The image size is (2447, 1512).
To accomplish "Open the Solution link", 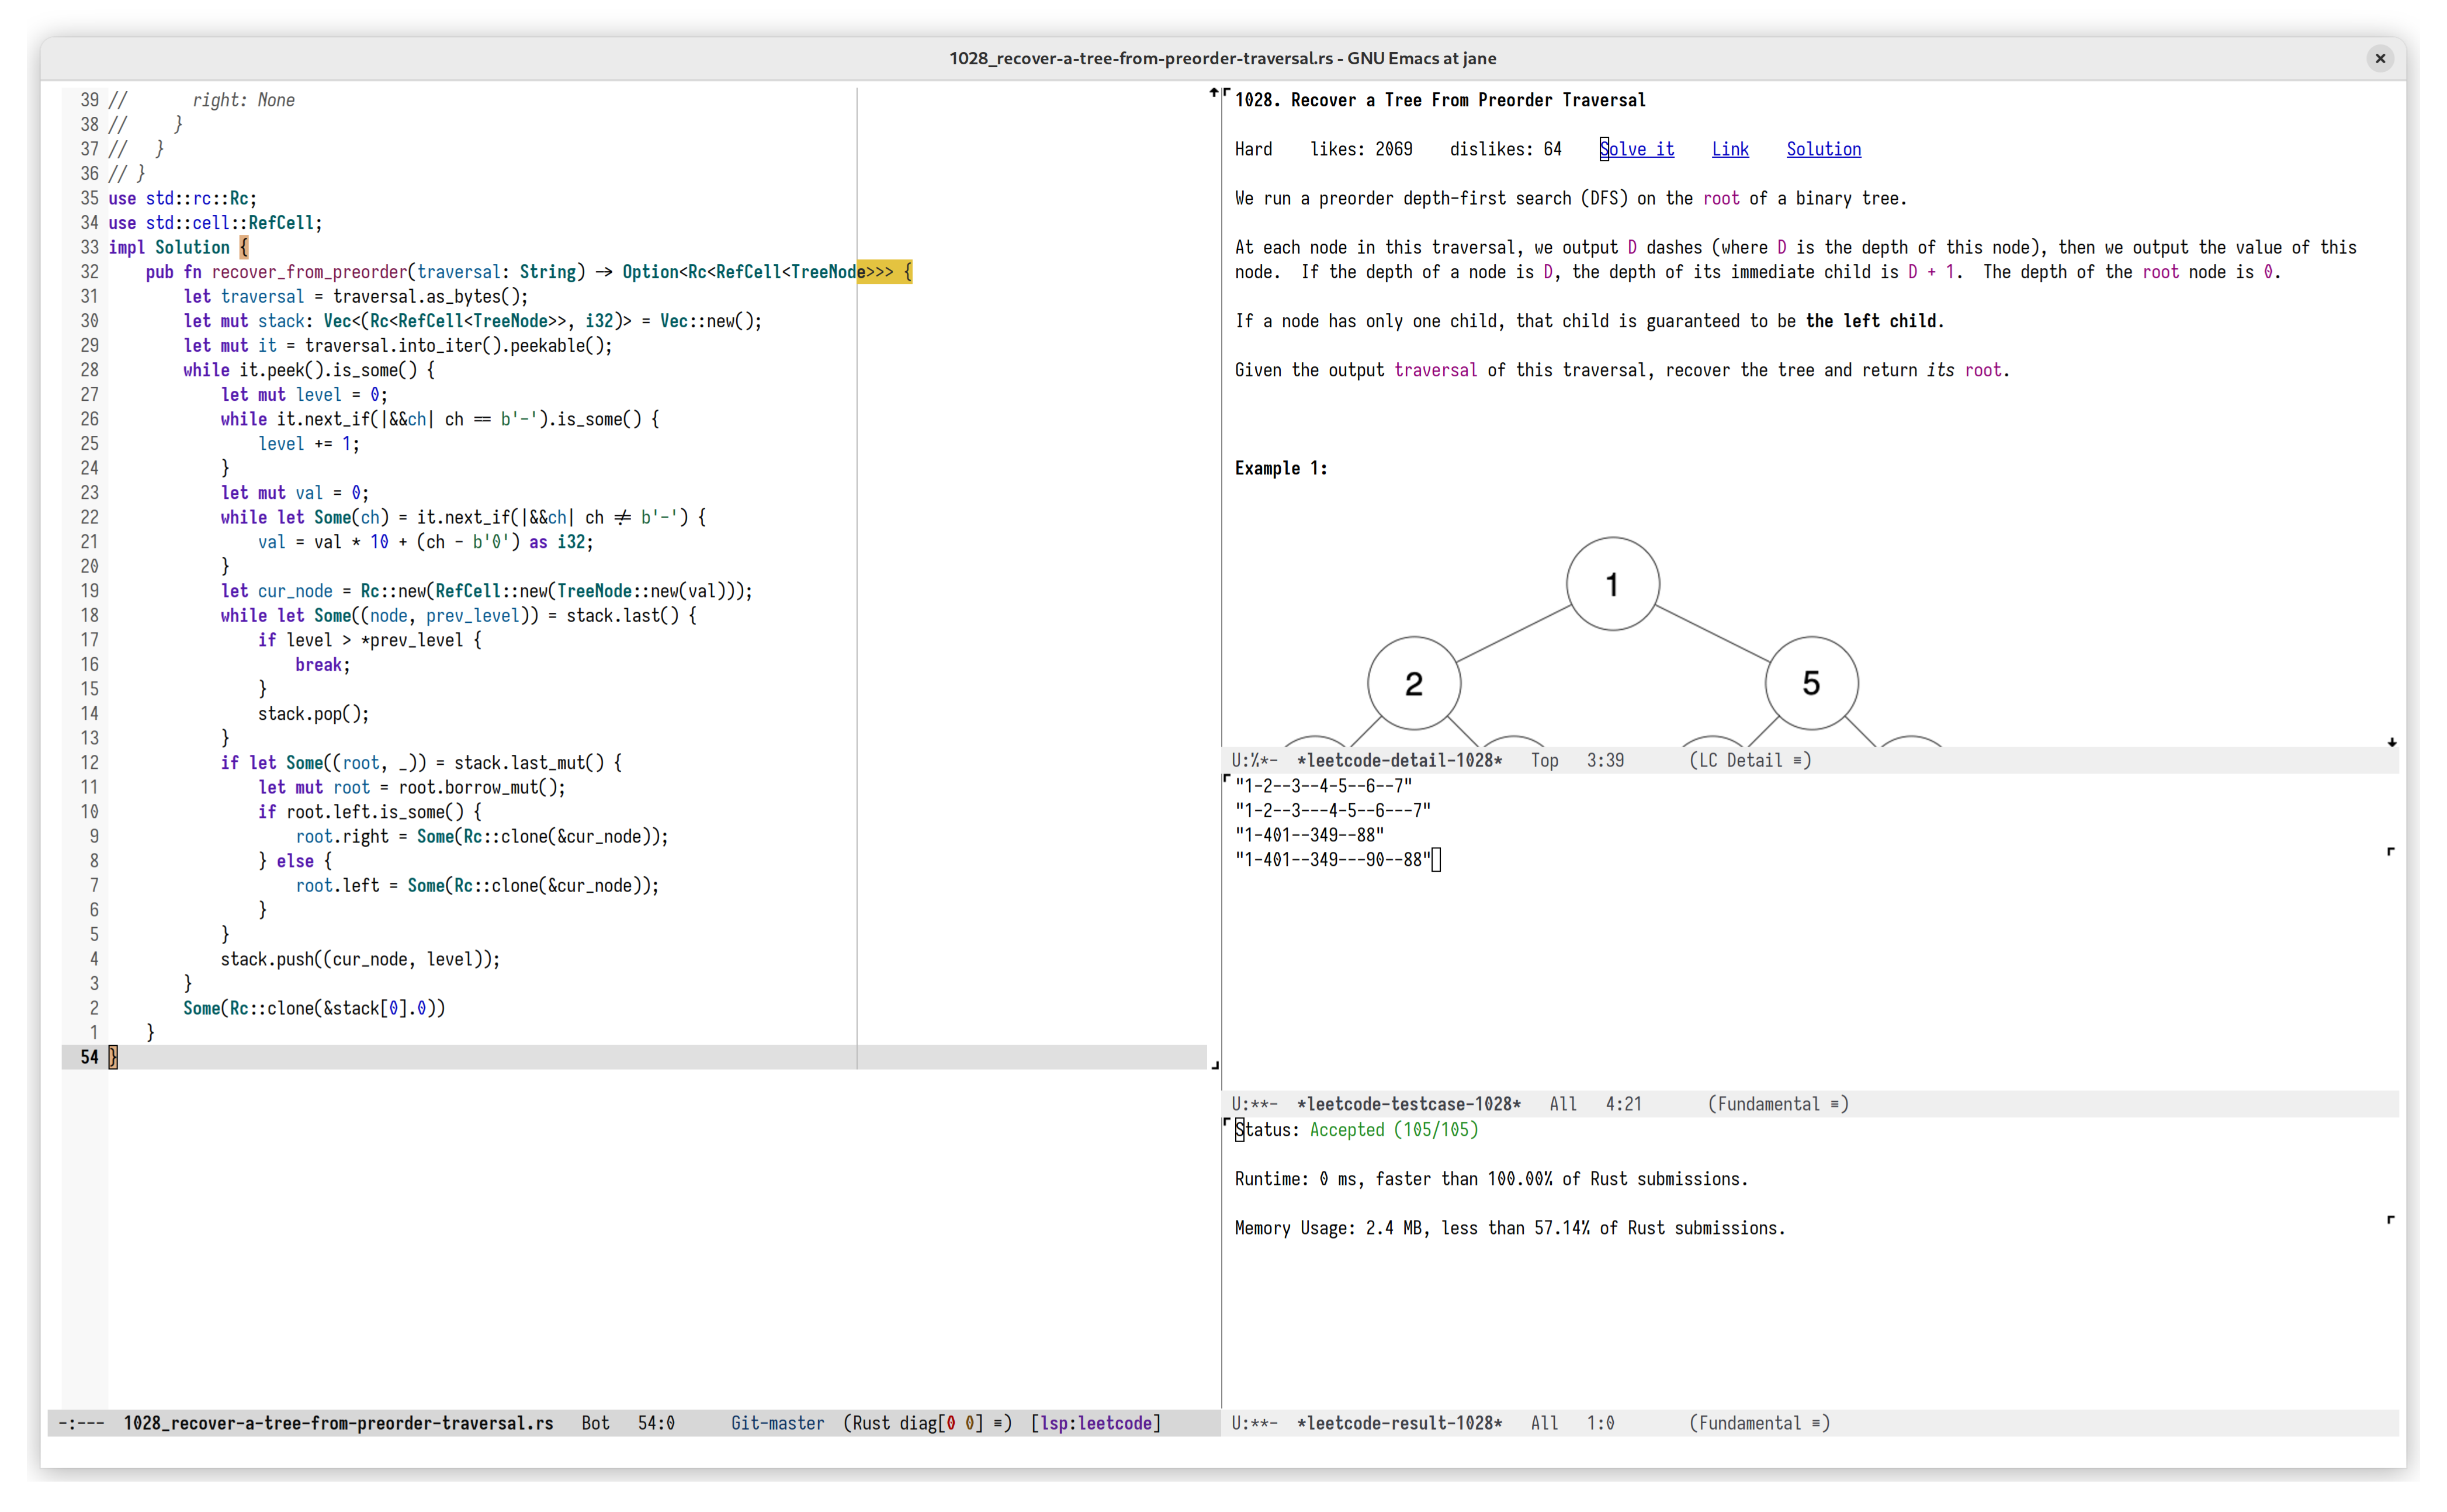I will pos(1823,149).
